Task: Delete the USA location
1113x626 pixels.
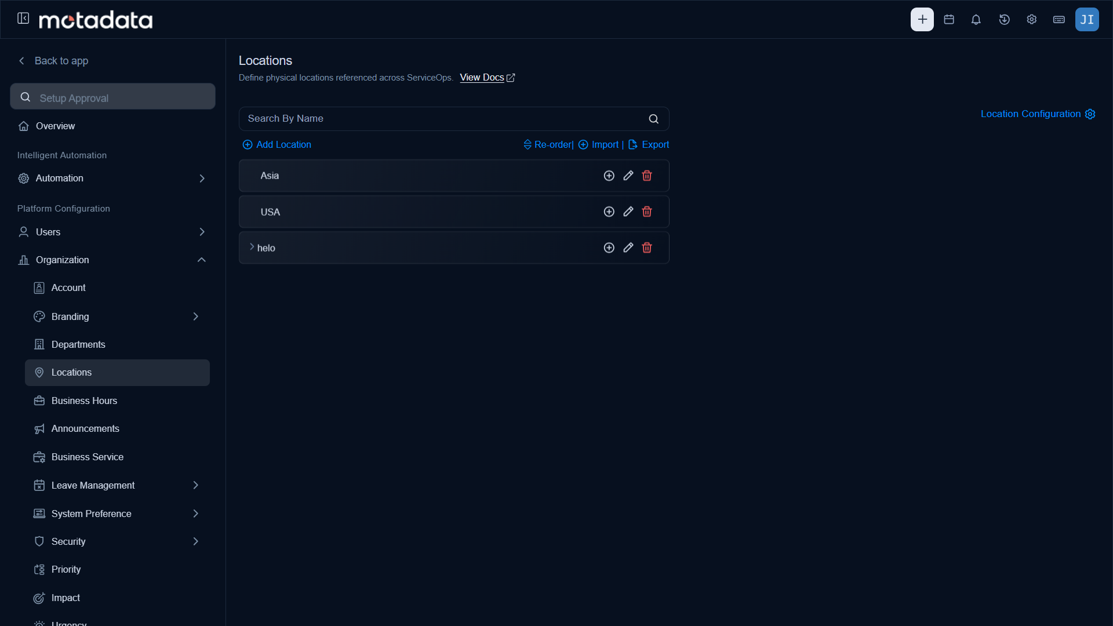Action: point(647,212)
